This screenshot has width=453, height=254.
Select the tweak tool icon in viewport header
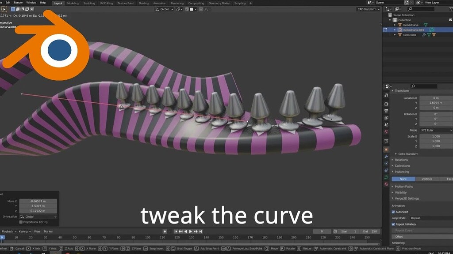tap(4, 9)
